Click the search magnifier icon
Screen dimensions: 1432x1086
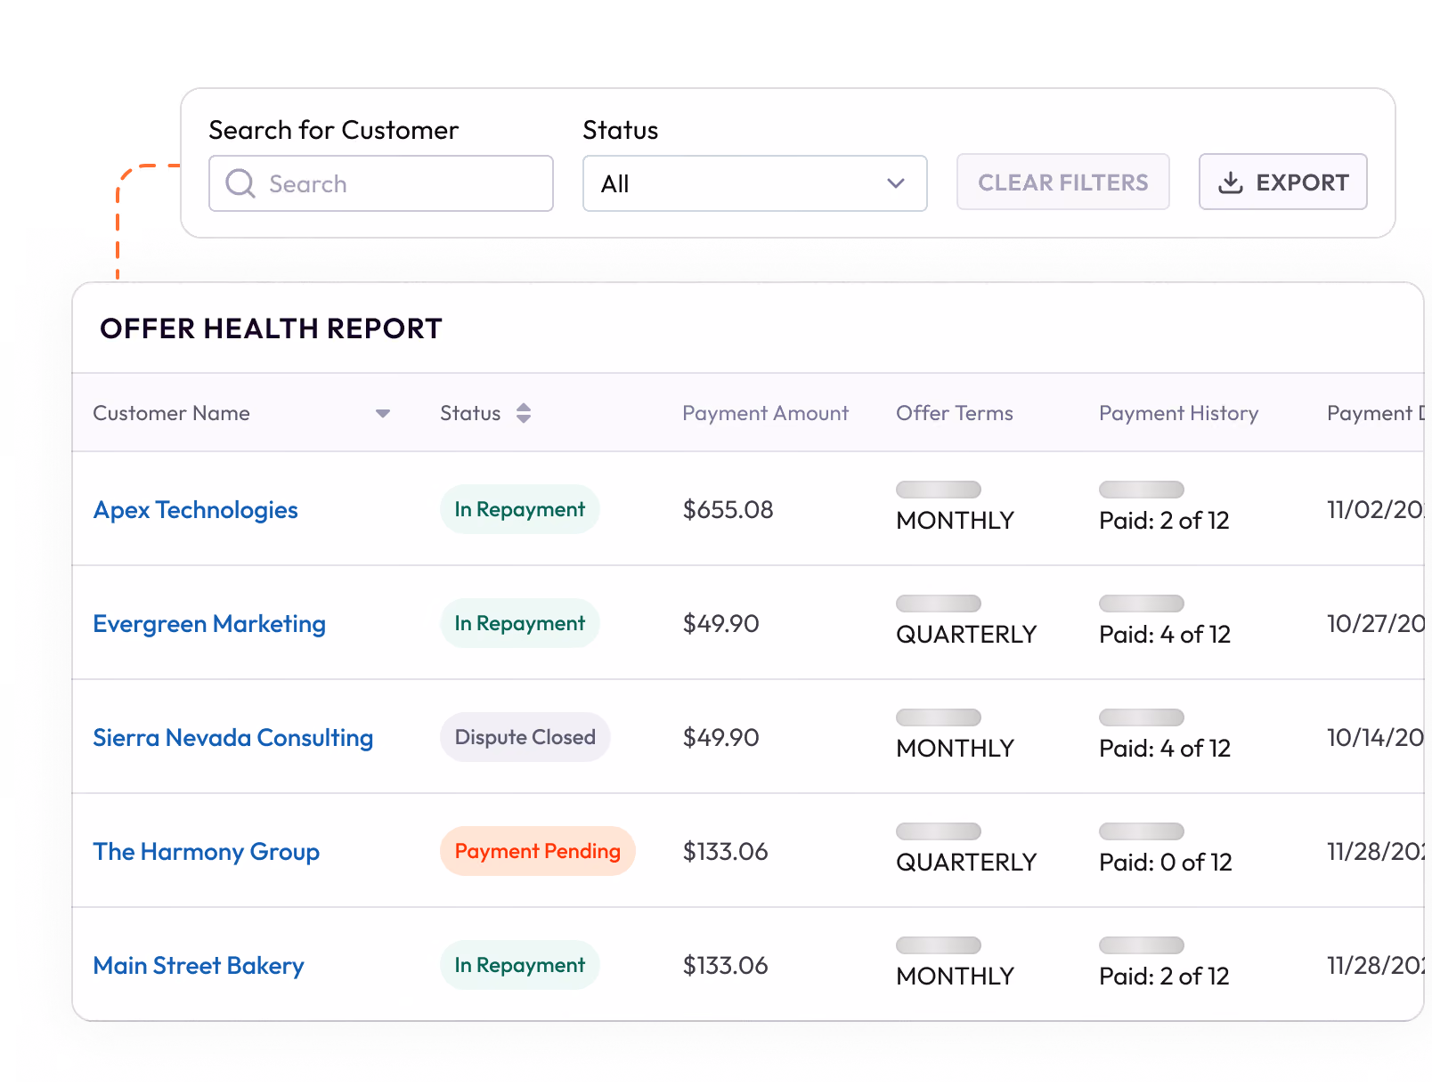(x=240, y=183)
